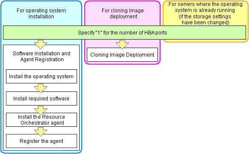249x154 pixels.
Task: Click 'For operating system installation' heading
Action: (x=41, y=14)
